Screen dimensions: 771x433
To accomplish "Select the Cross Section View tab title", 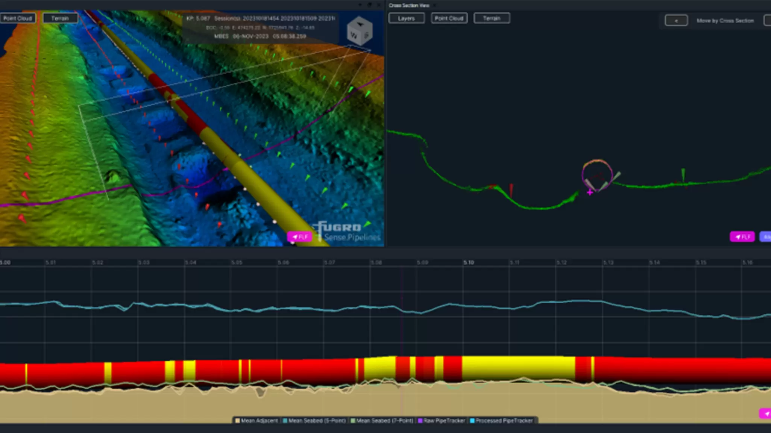I will (x=409, y=5).
